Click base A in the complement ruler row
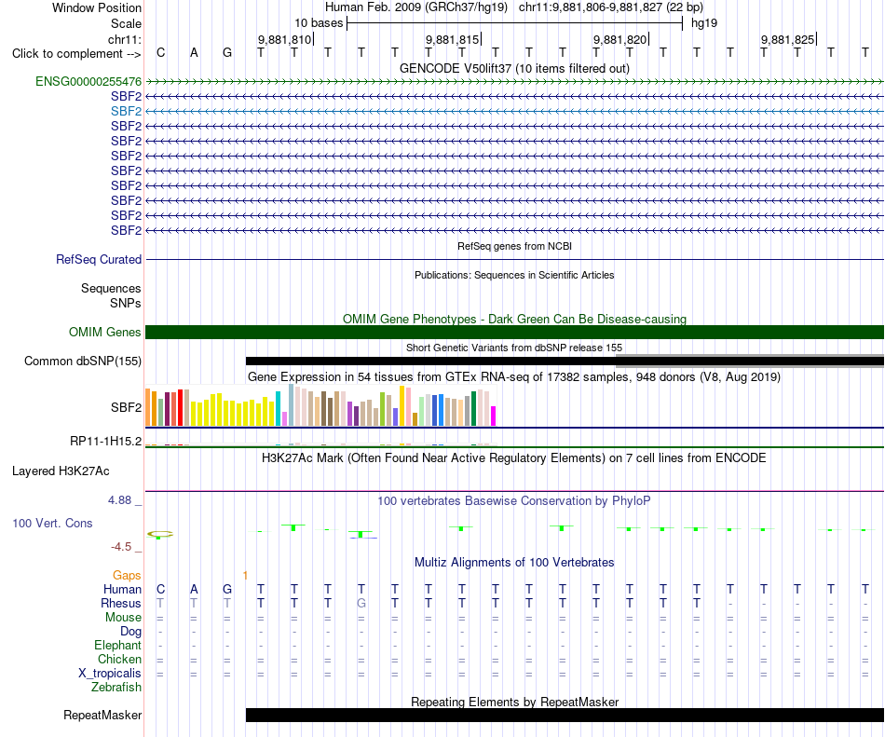 click(194, 52)
